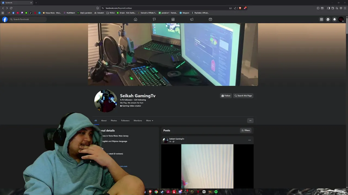Open Google Chrome from the taskbar
The height and width of the screenshot is (195, 348).
[156, 192]
